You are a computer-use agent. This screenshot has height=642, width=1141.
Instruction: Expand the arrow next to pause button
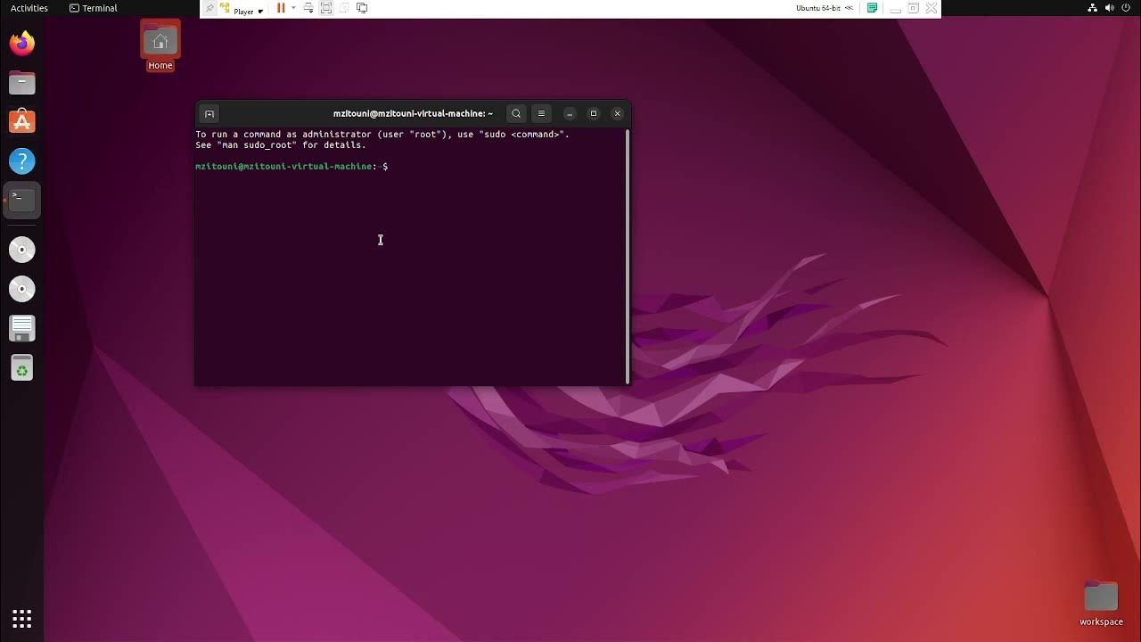tap(293, 8)
